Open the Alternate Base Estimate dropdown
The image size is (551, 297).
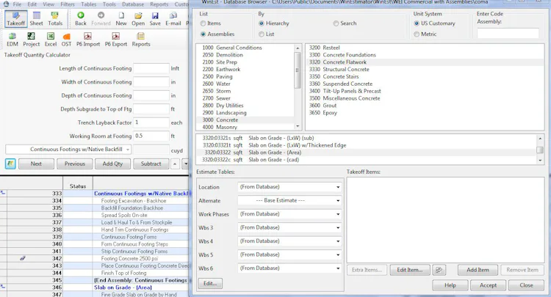click(289, 201)
